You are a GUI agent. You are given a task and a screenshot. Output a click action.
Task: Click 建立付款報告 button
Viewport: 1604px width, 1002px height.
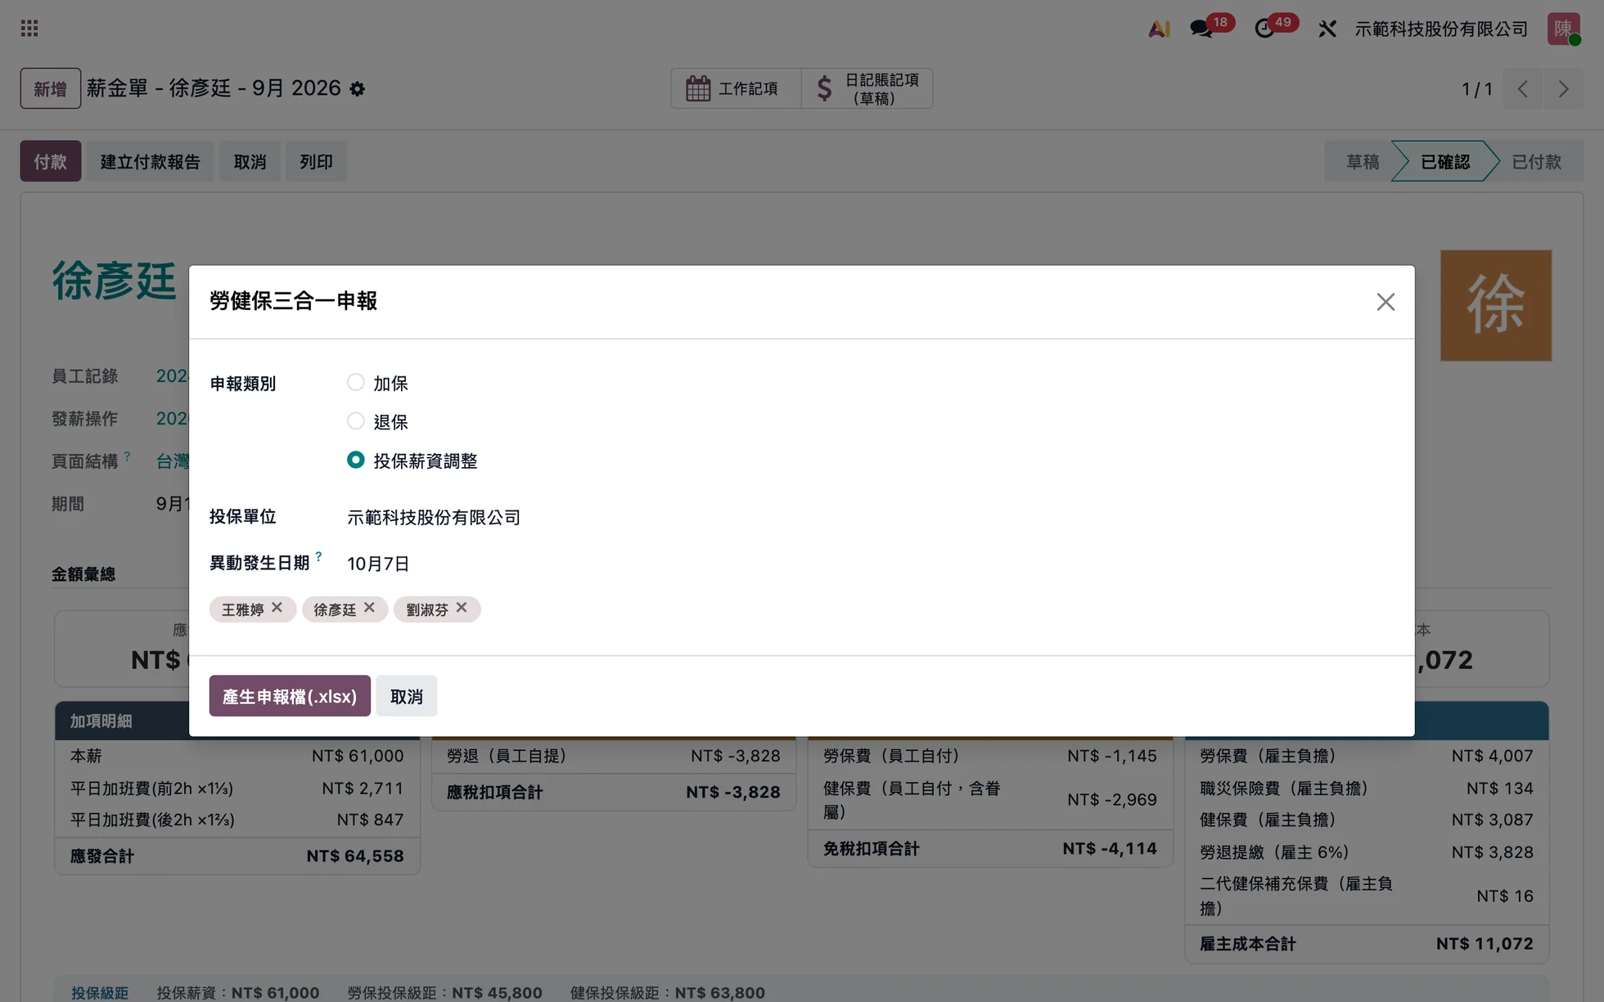pyautogui.click(x=151, y=161)
